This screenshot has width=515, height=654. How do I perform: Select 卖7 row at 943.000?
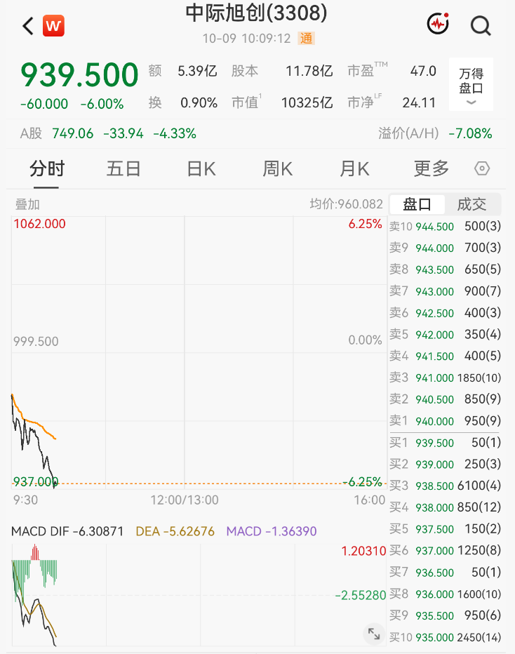point(445,291)
